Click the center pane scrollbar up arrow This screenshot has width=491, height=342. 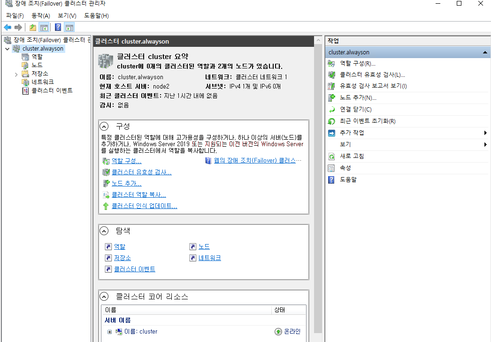pyautogui.click(x=318, y=40)
